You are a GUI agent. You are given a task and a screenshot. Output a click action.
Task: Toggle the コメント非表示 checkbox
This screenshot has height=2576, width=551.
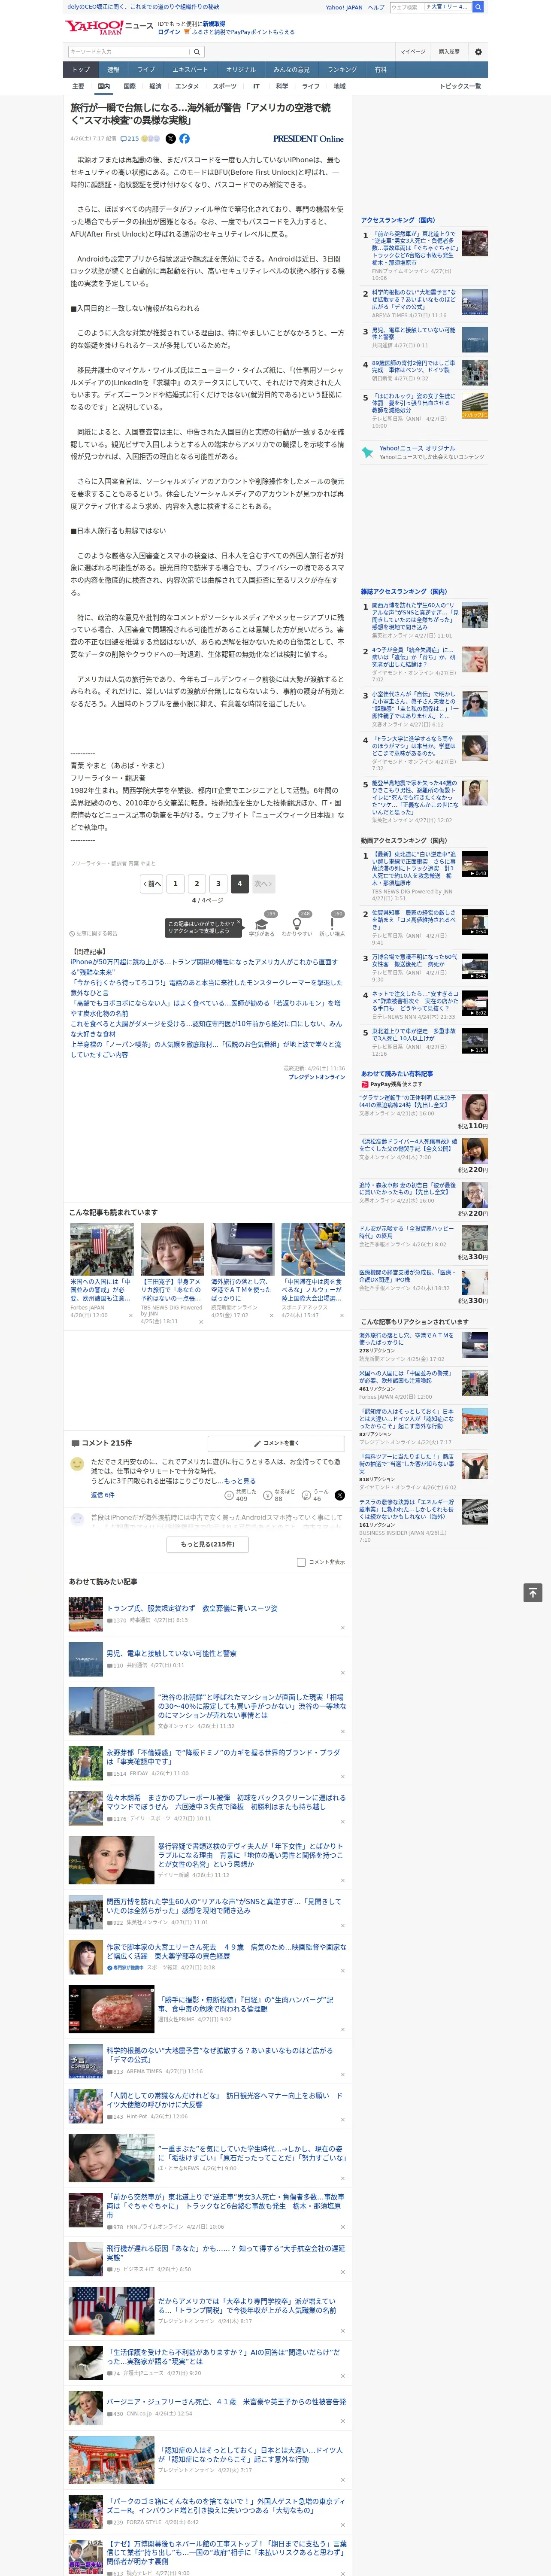(301, 1562)
